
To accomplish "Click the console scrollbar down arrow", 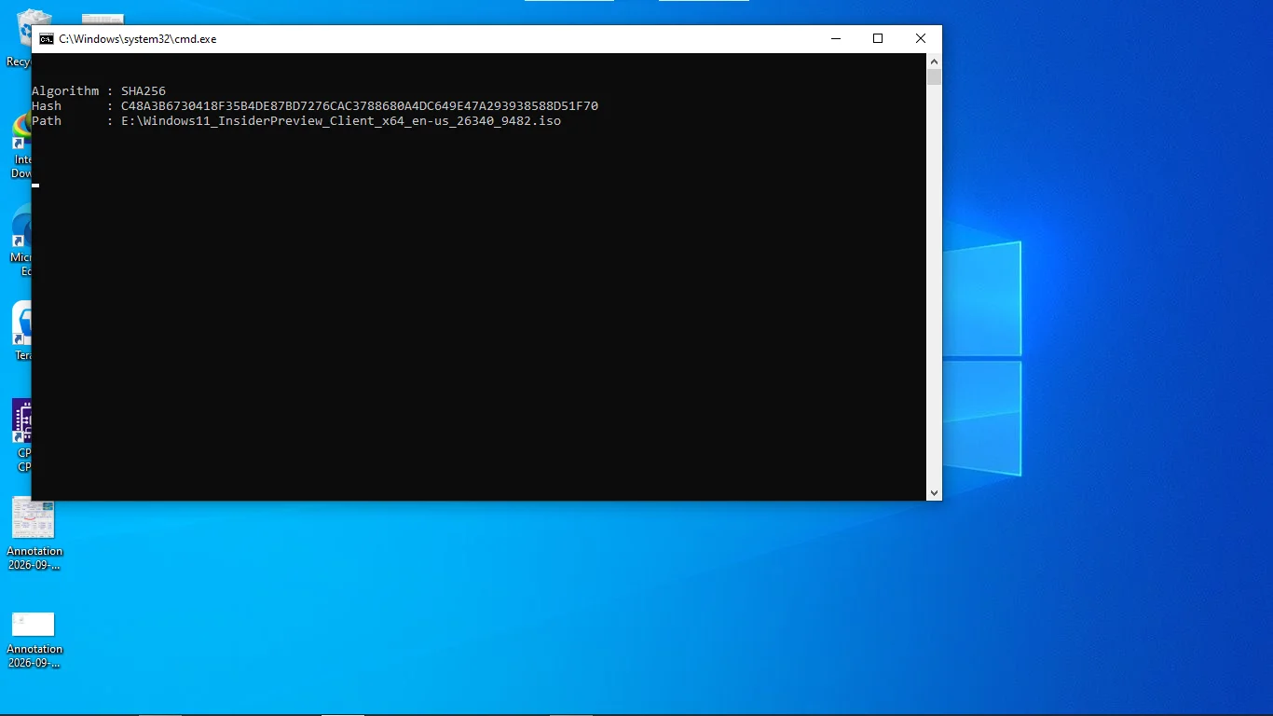I will coord(934,492).
